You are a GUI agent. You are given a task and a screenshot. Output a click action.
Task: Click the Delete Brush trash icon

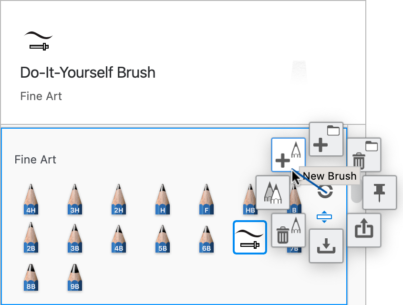[x=289, y=230]
